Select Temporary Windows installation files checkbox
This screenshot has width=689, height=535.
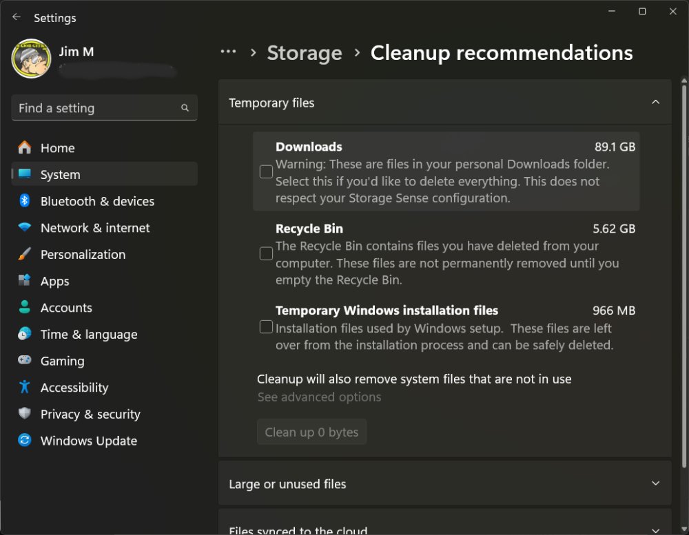(266, 327)
